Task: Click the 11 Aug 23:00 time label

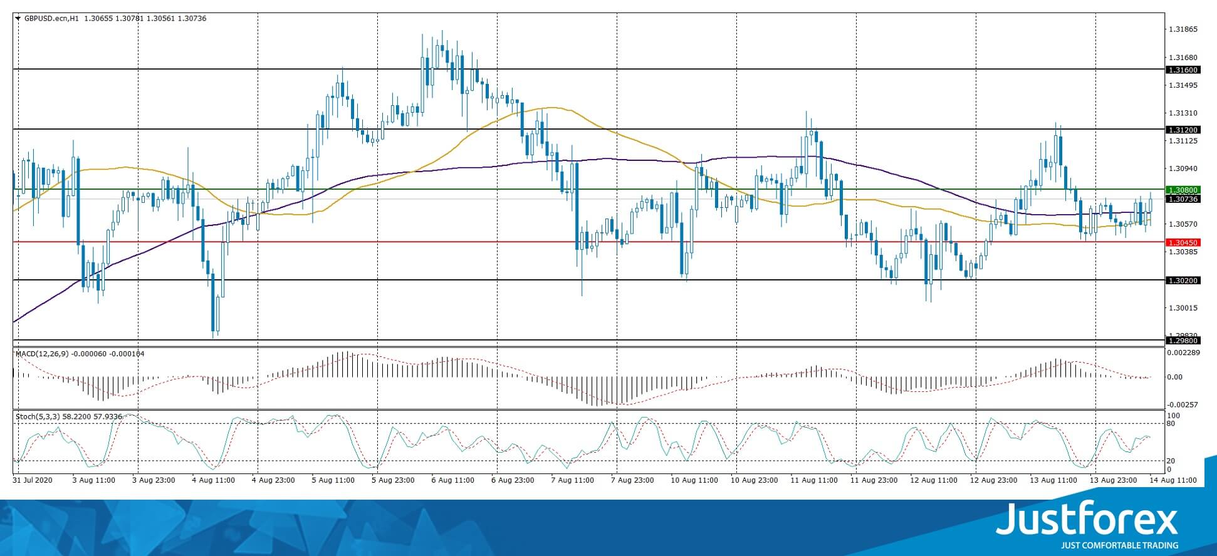Action: (x=874, y=480)
